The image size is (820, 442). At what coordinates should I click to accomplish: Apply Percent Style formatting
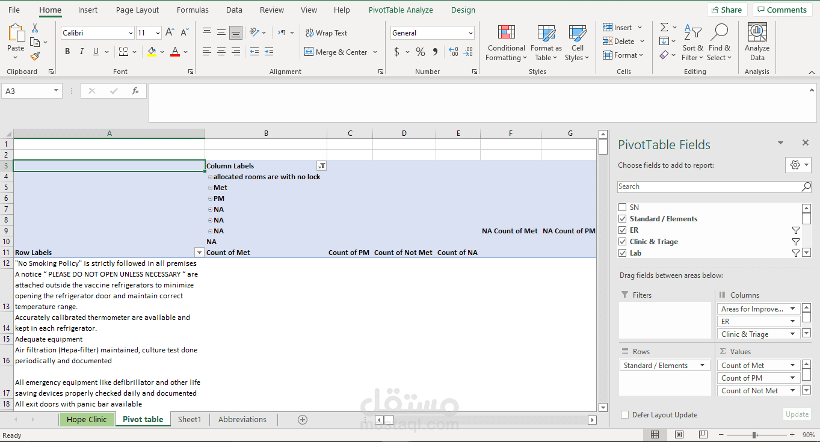pos(420,52)
